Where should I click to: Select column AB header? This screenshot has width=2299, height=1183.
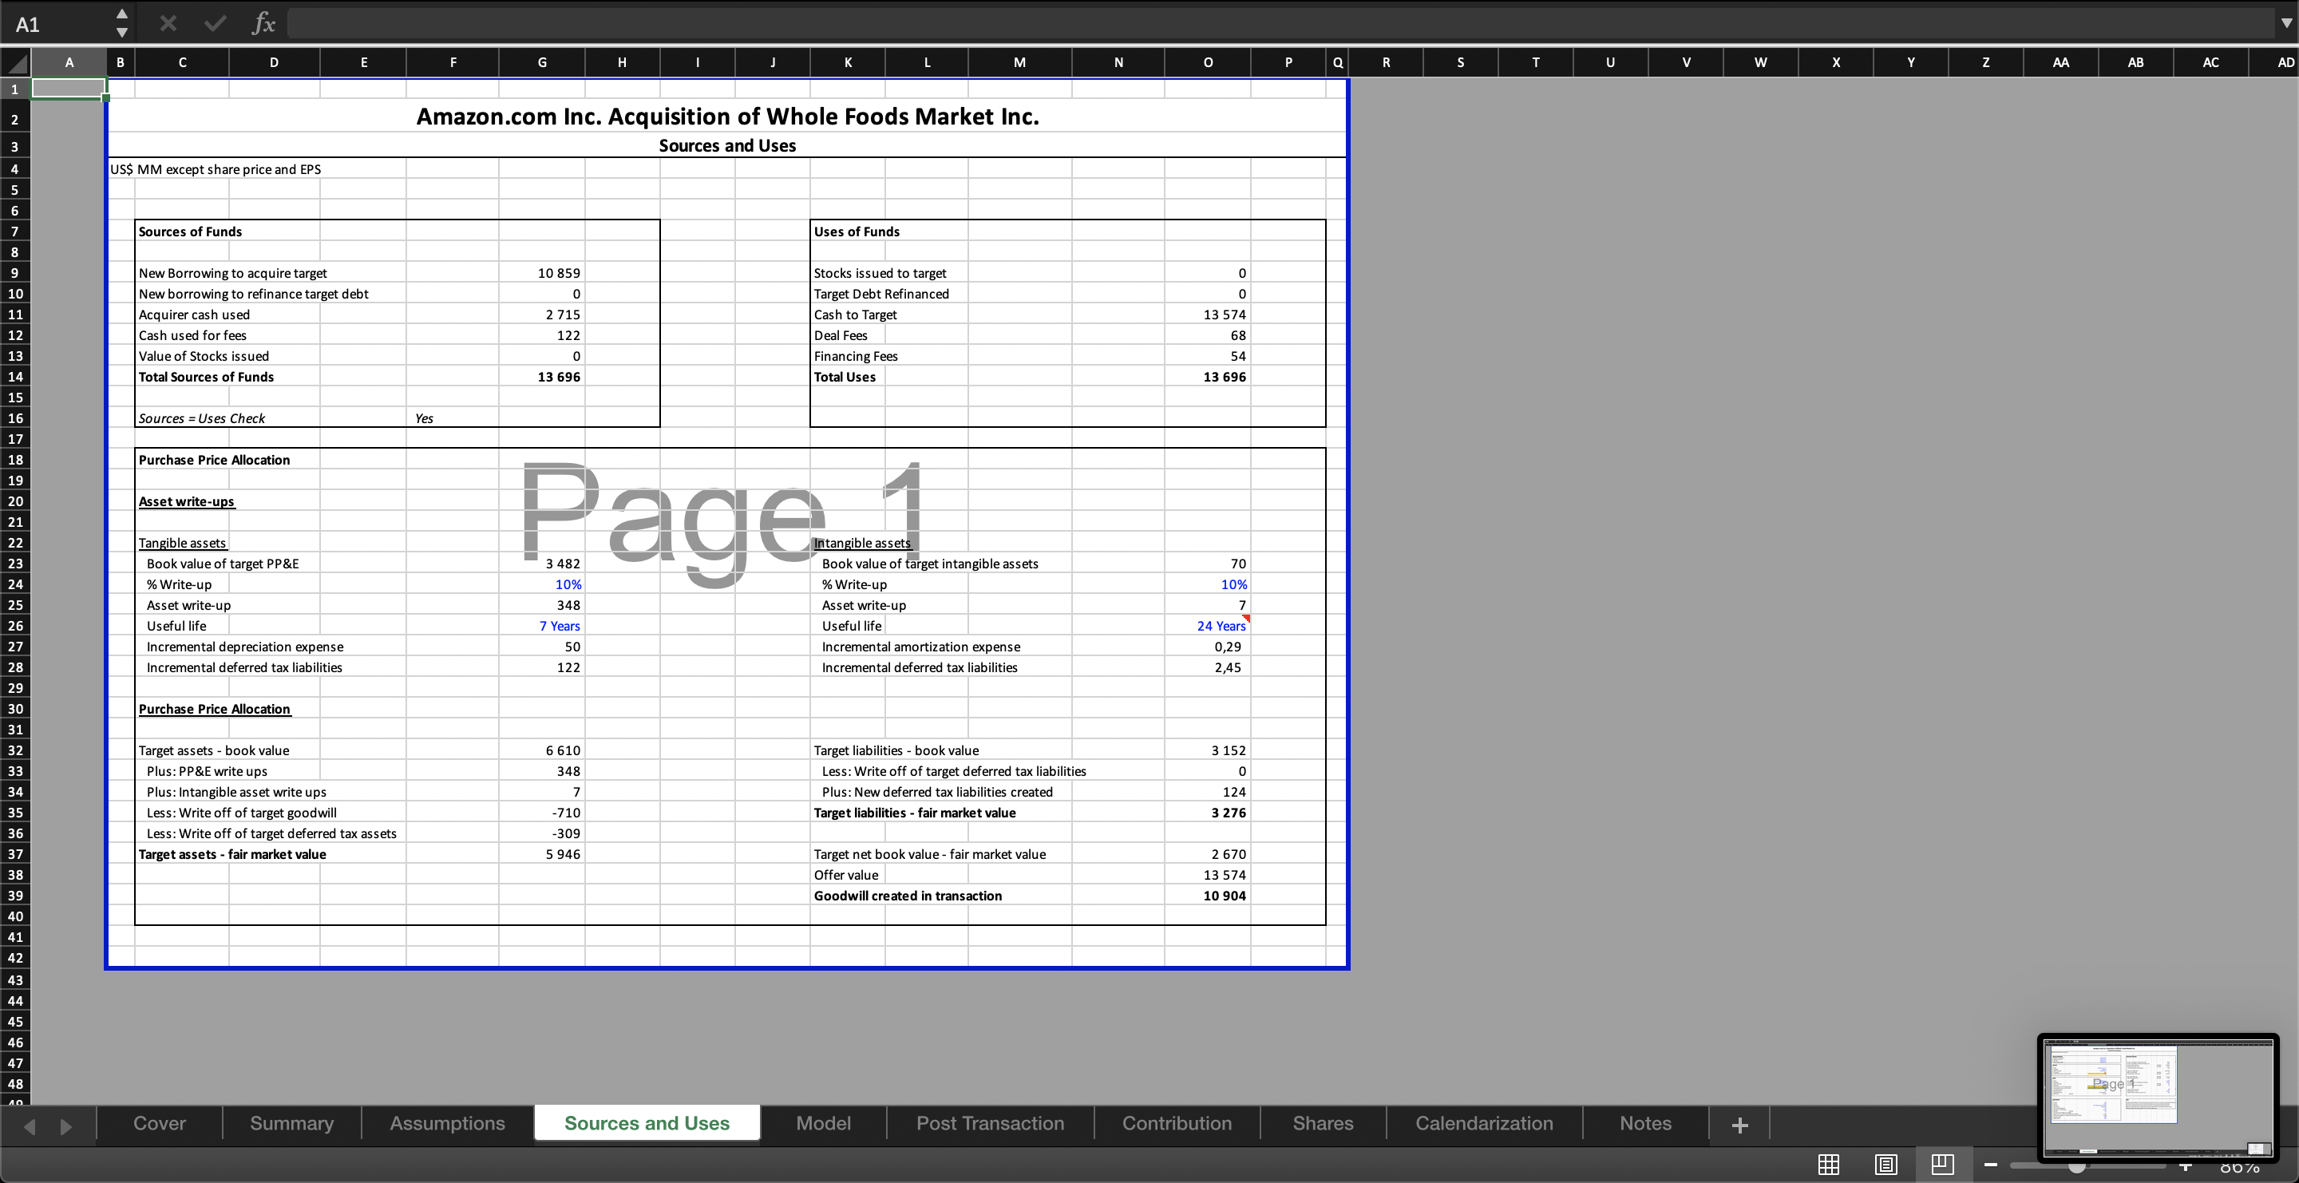(x=2135, y=62)
